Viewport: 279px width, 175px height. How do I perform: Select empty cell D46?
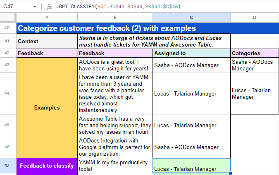tap(255, 147)
